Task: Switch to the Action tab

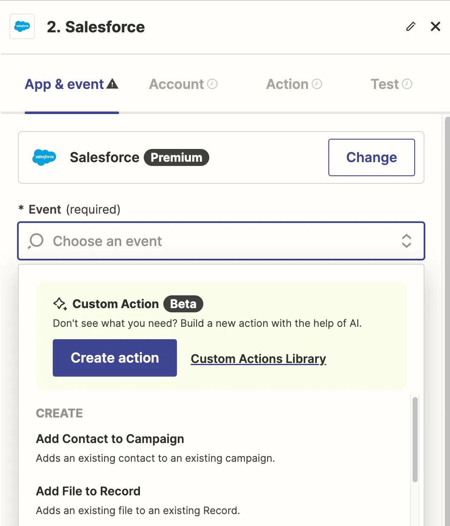Action: [294, 84]
